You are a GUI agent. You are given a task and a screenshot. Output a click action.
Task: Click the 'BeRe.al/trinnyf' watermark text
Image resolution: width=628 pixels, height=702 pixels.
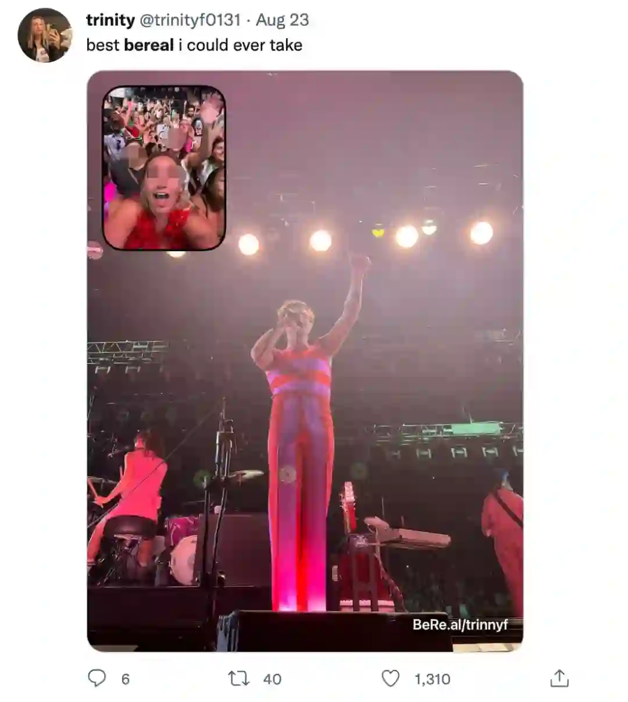click(x=460, y=625)
